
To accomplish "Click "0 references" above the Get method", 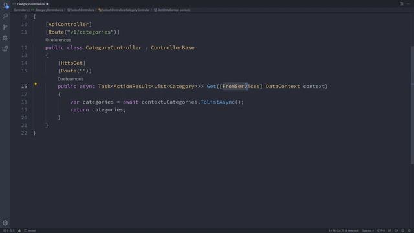I will pyautogui.click(x=71, y=79).
